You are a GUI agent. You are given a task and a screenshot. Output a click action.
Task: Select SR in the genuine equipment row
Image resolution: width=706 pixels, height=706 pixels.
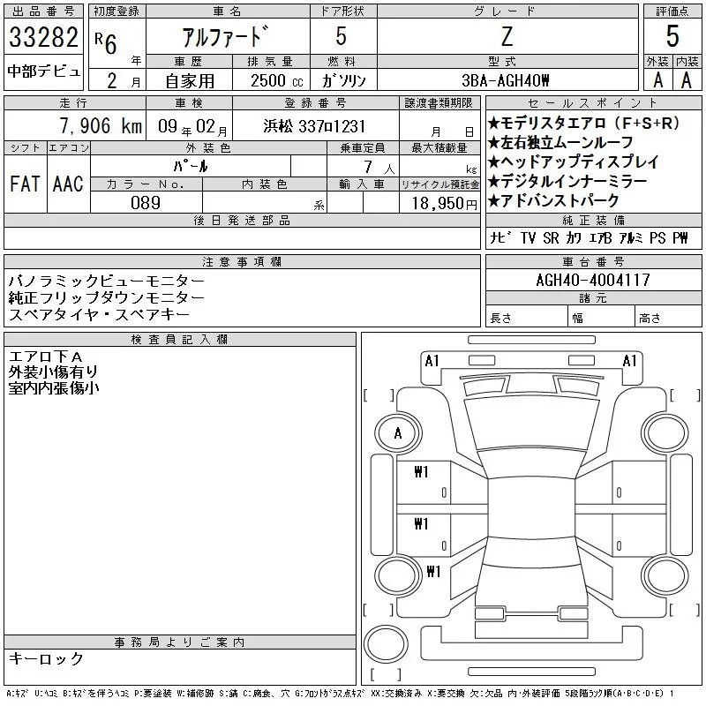tap(551, 237)
